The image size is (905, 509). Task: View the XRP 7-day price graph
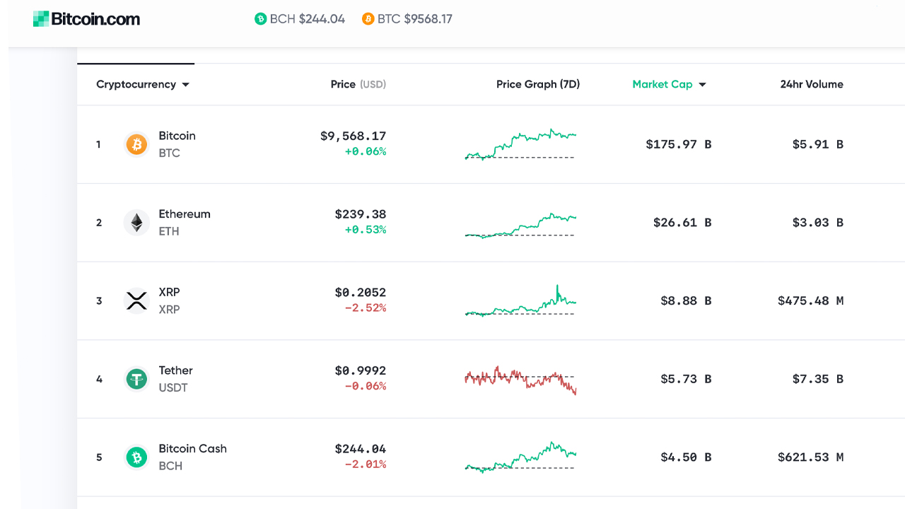click(520, 300)
